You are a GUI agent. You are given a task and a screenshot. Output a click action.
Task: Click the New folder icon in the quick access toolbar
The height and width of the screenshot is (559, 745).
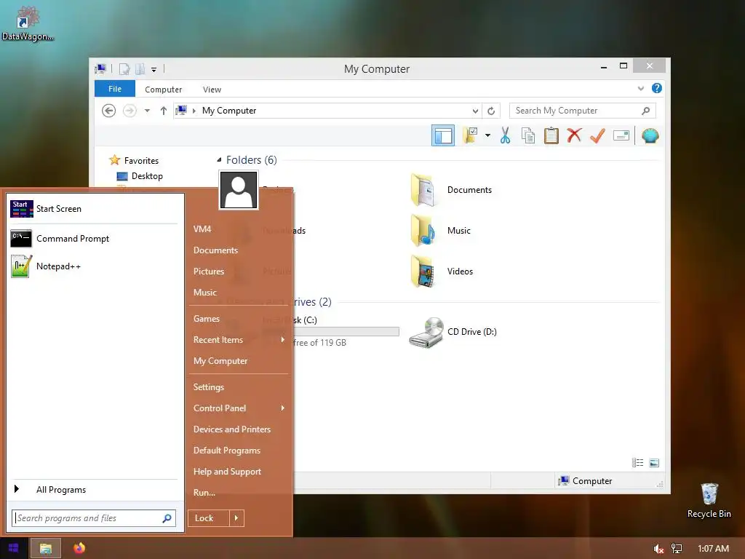click(x=140, y=69)
